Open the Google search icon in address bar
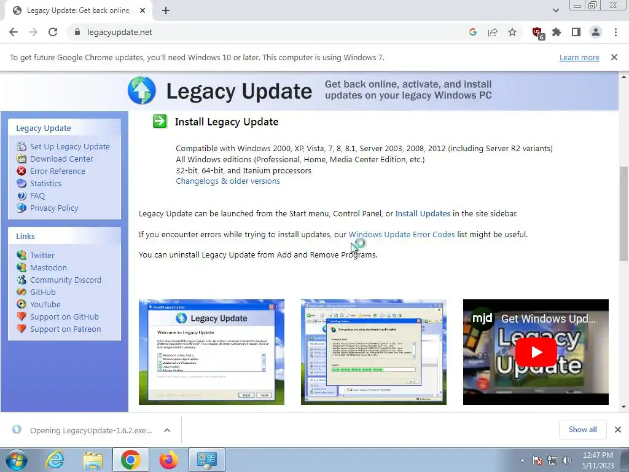 [472, 32]
